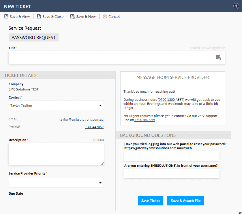Click the NEW TICKET window title
The width and height of the screenshot is (242, 214).
17,6
